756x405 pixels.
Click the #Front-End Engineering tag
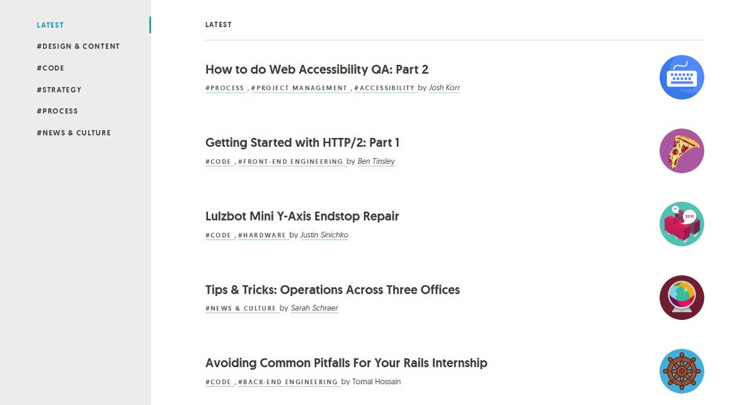point(291,162)
